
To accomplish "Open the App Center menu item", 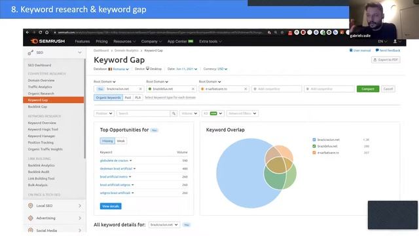I will [x=180, y=41].
